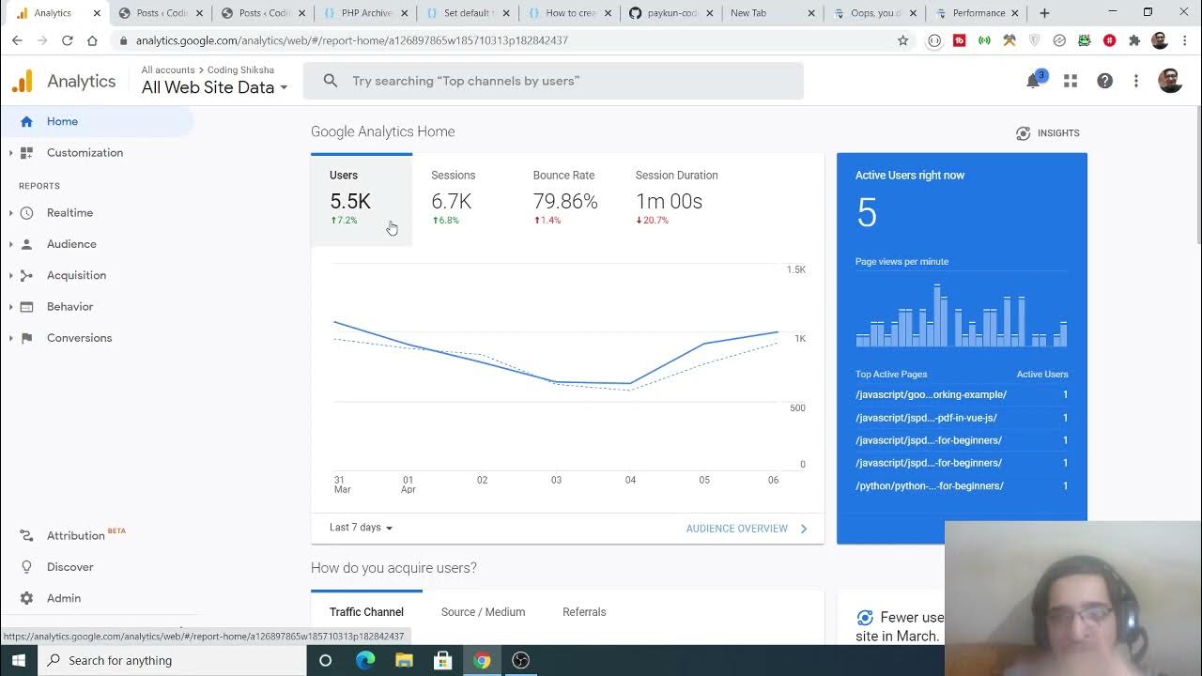Select the Referrals tab
The image size is (1202, 676).
point(584,612)
